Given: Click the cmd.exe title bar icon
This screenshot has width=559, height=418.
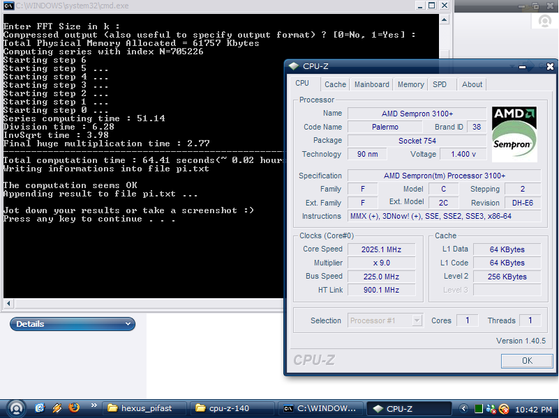Looking at the screenshot, I should [8, 6].
